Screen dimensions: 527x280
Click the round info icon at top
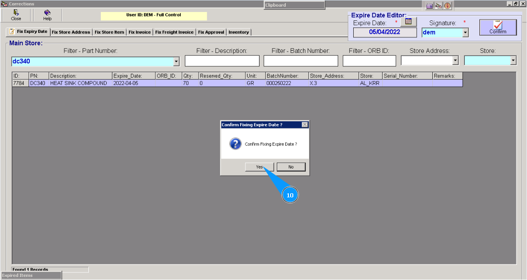pyautogui.click(x=447, y=6)
